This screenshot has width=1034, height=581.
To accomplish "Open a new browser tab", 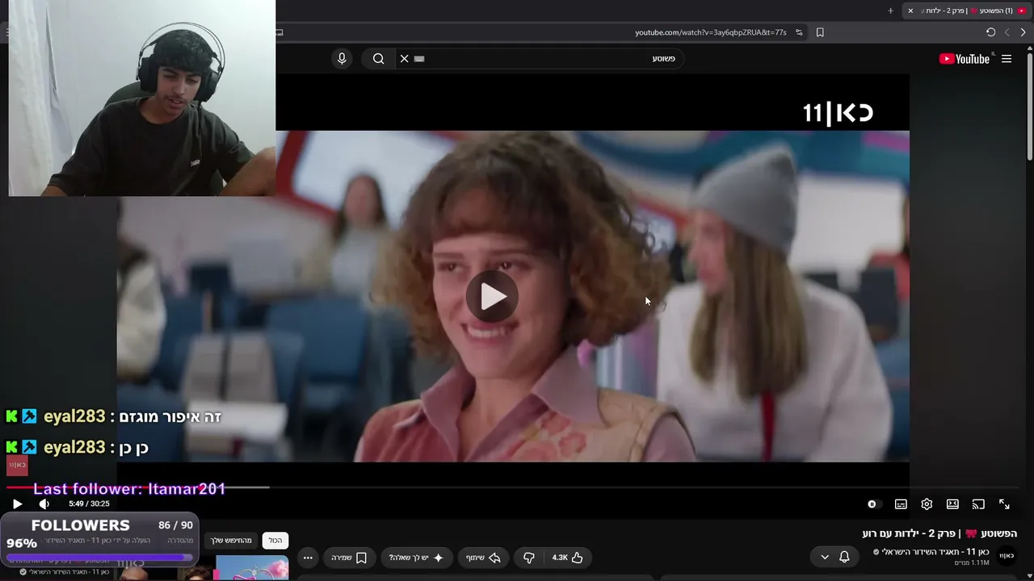I will (890, 10).
